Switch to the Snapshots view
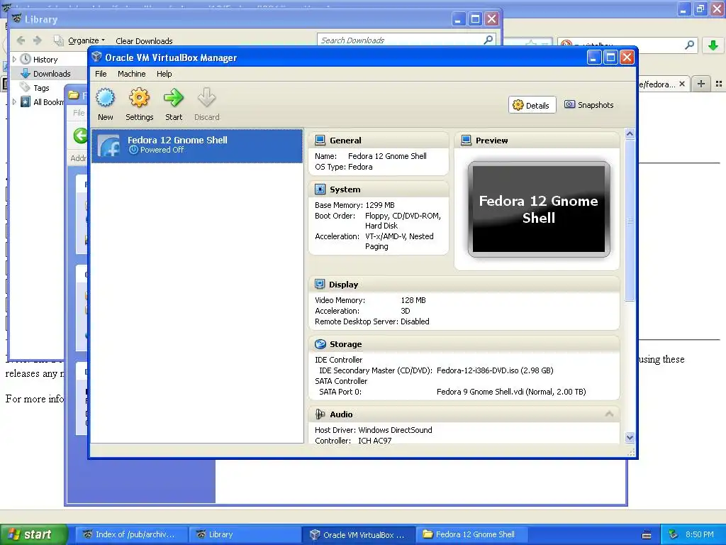 [589, 105]
